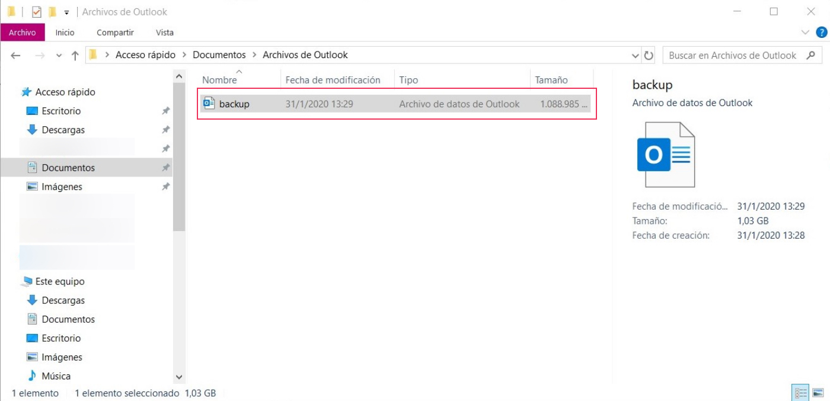The height and width of the screenshot is (401, 830).
Task: Open Imágenes under Este equipo
Action: (62, 357)
